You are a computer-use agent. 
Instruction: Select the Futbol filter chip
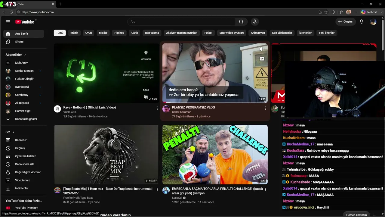point(208,33)
